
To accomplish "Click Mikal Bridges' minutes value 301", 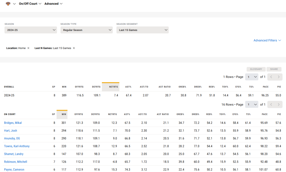I will [x=64, y=123].
